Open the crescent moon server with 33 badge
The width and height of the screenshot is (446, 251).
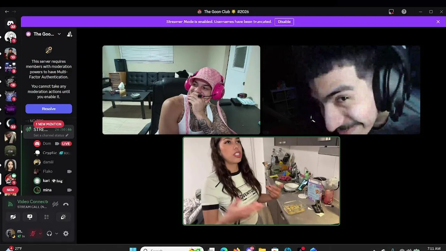click(x=10, y=123)
